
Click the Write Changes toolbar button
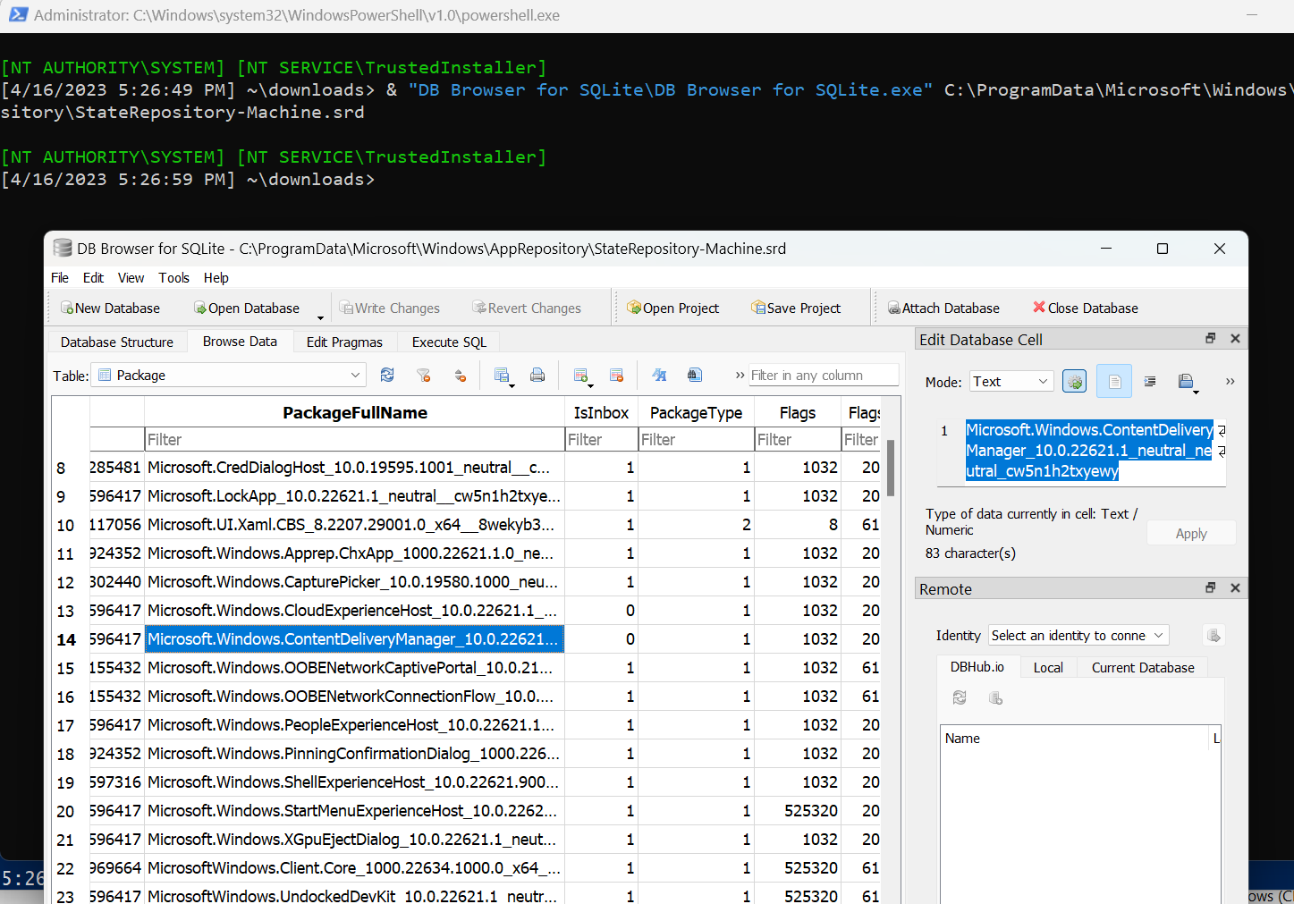tap(390, 308)
